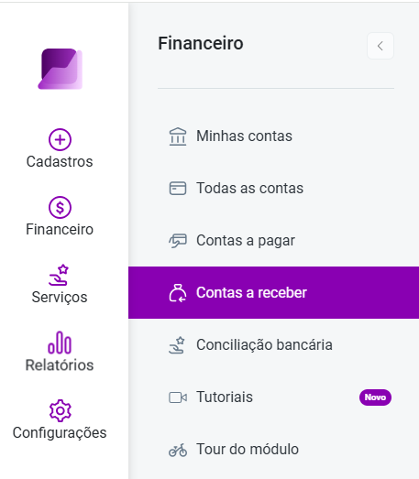The width and height of the screenshot is (419, 479).
Task: Click the money bag icon for Contas a receber
Action: (178, 293)
